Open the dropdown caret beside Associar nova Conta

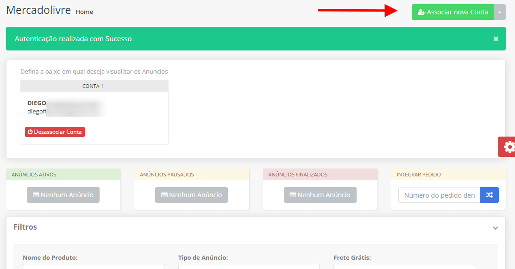point(500,12)
